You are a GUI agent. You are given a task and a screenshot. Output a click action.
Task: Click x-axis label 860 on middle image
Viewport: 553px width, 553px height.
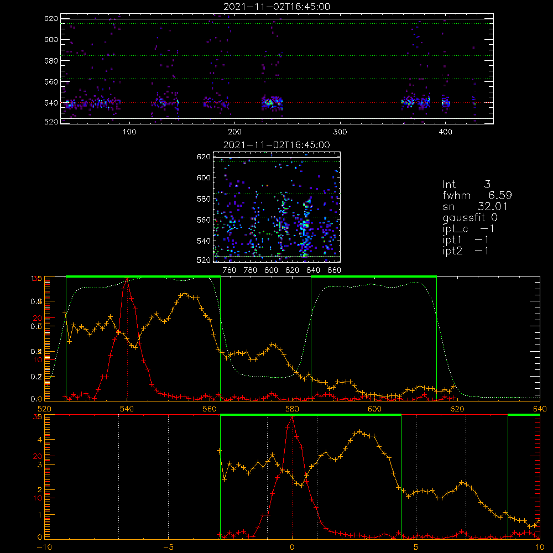pyautogui.click(x=335, y=270)
